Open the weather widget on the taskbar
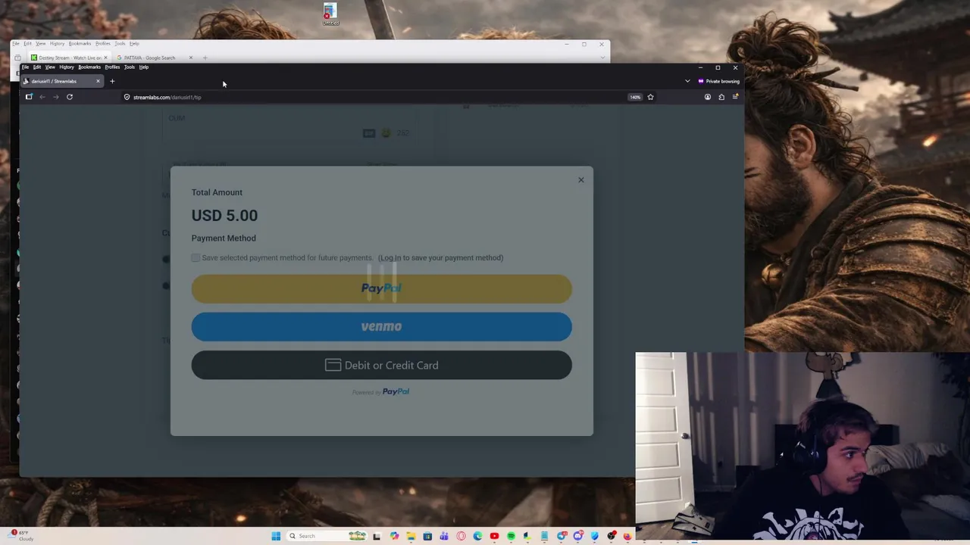The width and height of the screenshot is (970, 545). click(21, 536)
